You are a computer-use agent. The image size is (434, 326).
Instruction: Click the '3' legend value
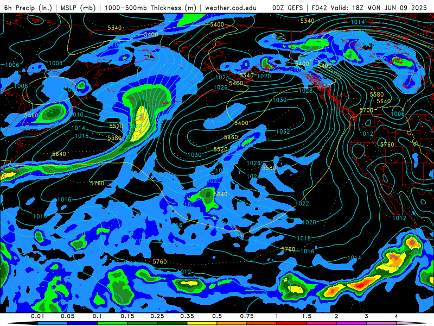[x=366, y=316]
